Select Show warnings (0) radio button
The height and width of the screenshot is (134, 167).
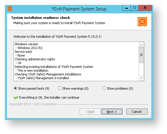(x=73, y=88)
